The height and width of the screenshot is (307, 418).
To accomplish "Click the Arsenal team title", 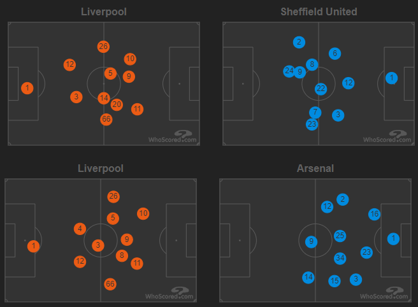I will pos(315,168).
